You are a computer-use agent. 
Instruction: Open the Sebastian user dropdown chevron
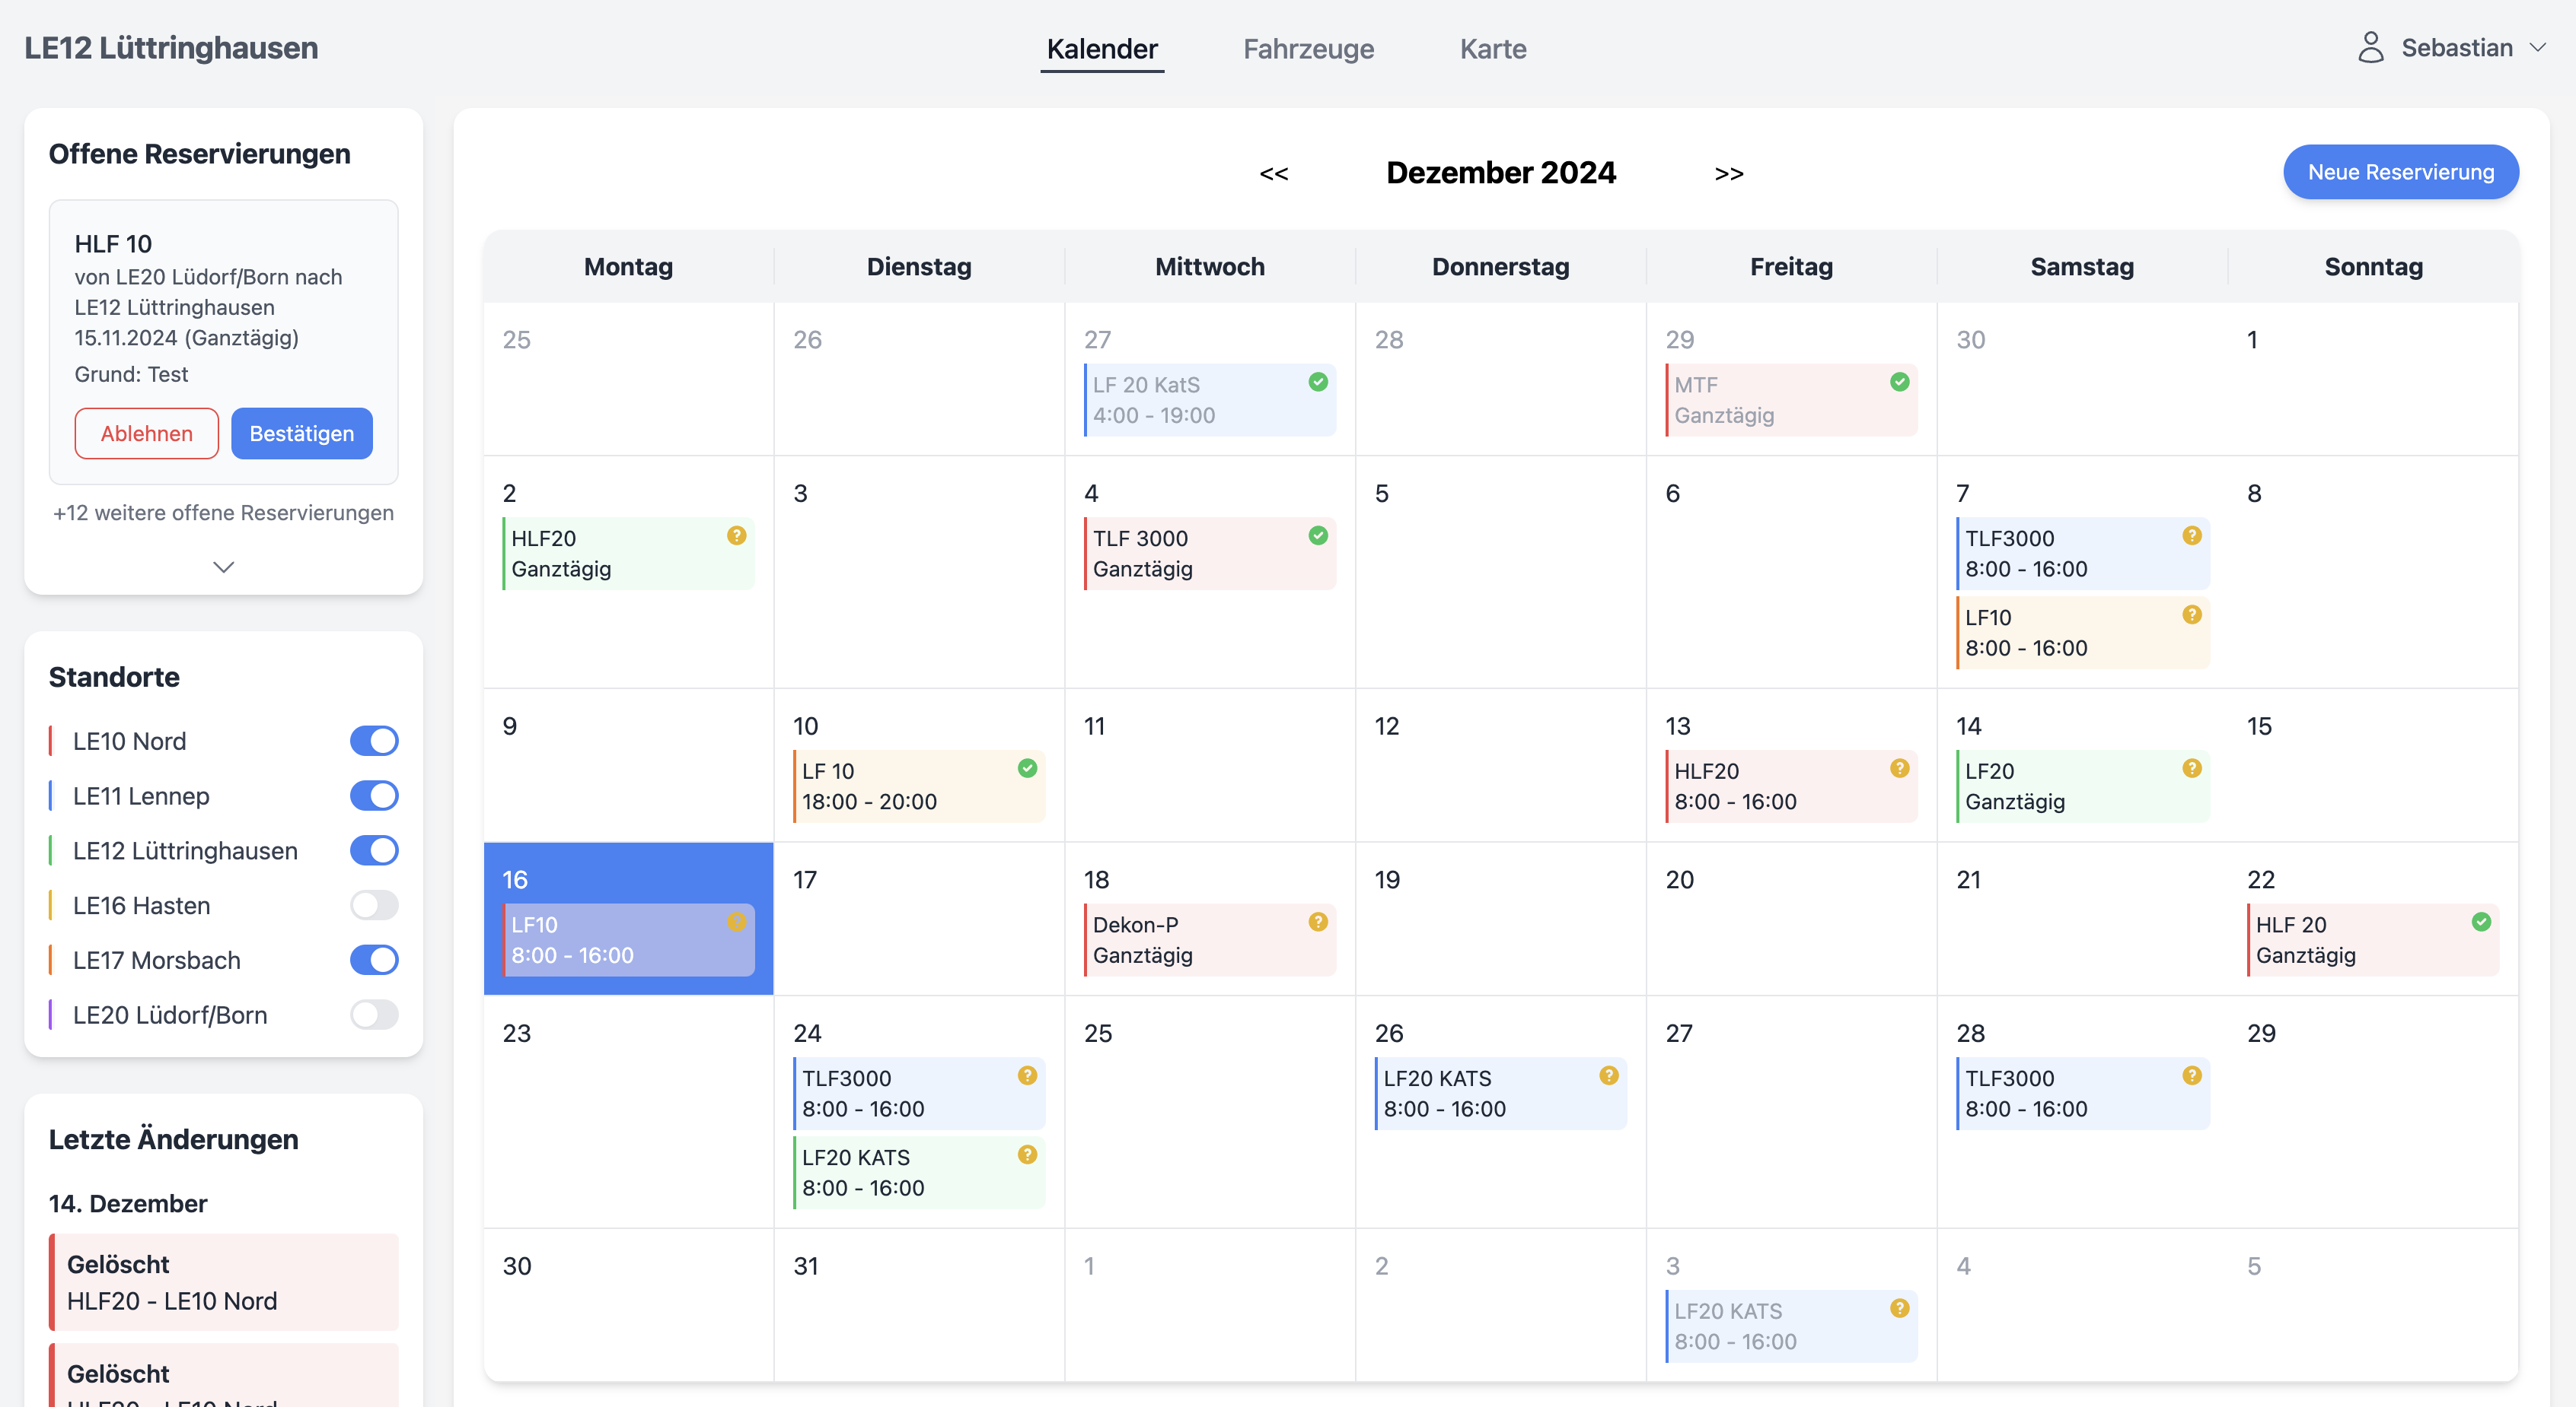(2538, 48)
